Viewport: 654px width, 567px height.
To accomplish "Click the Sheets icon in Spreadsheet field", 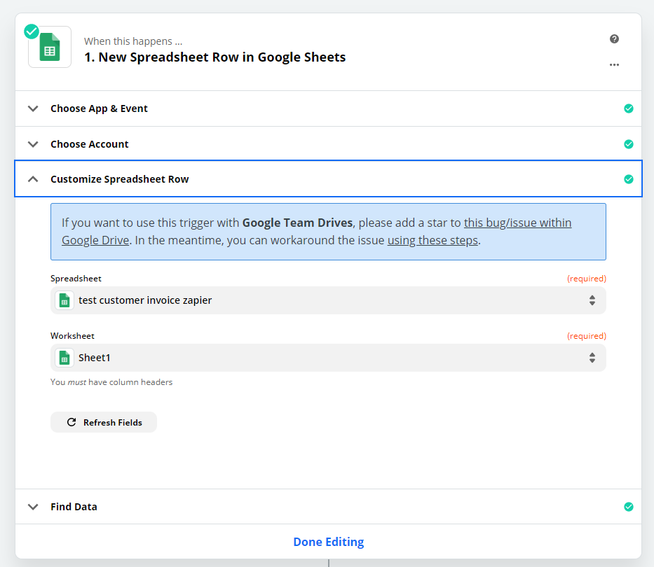I will click(64, 300).
